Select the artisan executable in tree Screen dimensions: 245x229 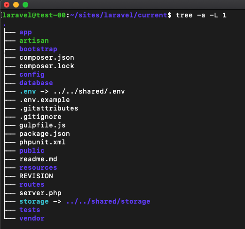(34, 40)
